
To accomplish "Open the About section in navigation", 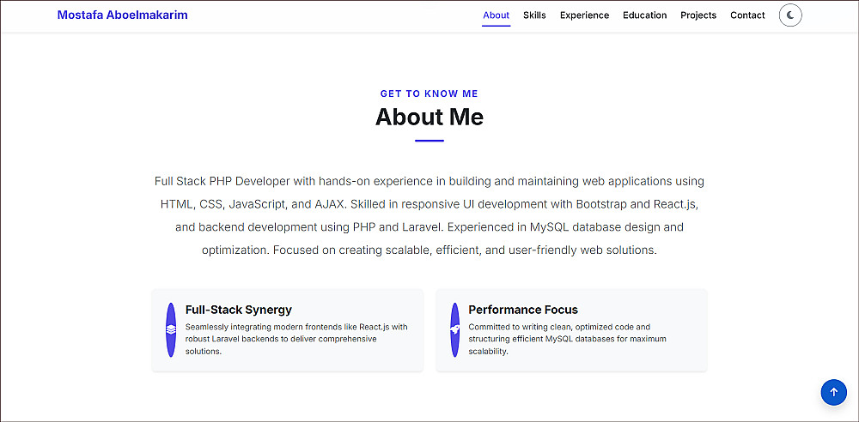I will tap(496, 15).
